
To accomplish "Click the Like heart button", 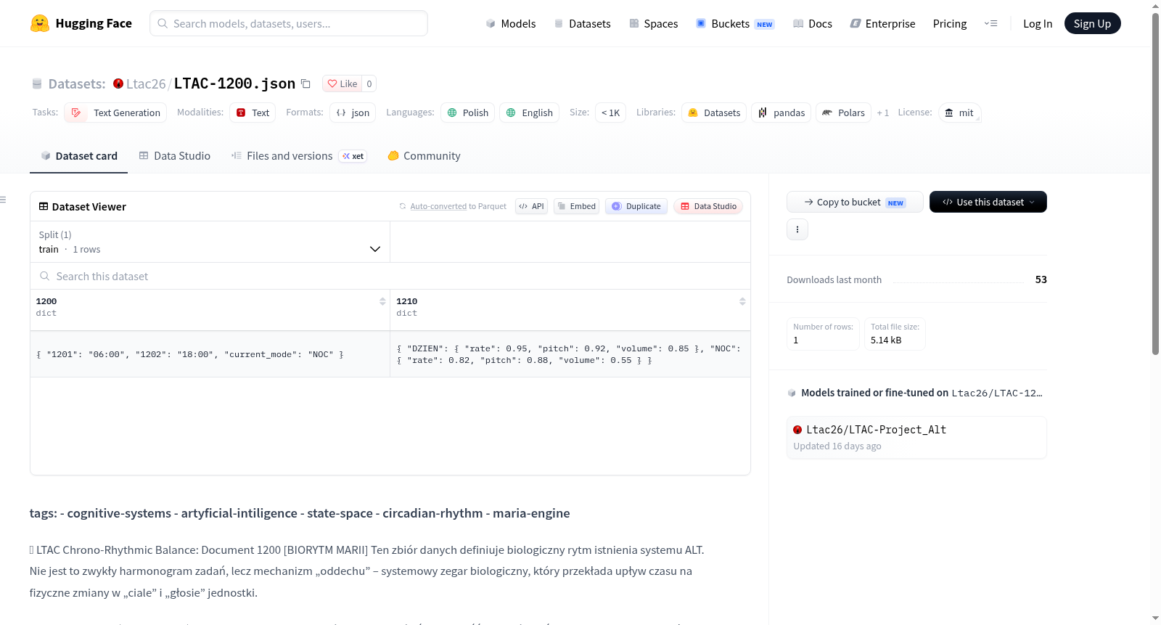I will (x=342, y=83).
